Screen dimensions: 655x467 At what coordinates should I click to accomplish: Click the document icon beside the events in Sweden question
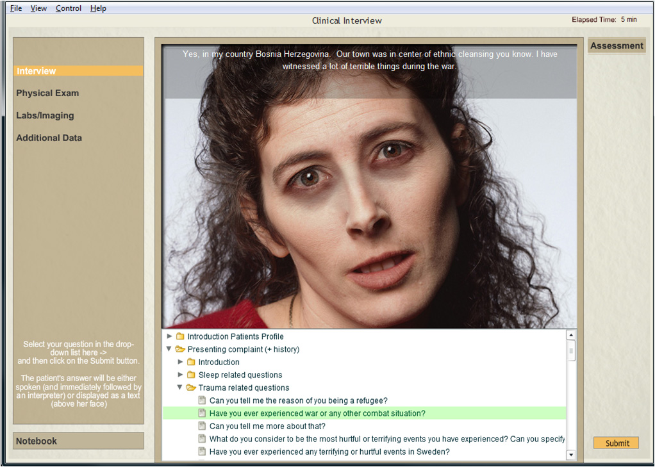tap(202, 452)
